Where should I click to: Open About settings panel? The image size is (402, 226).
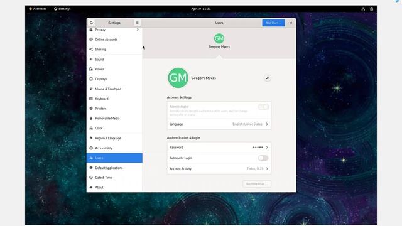(x=114, y=187)
